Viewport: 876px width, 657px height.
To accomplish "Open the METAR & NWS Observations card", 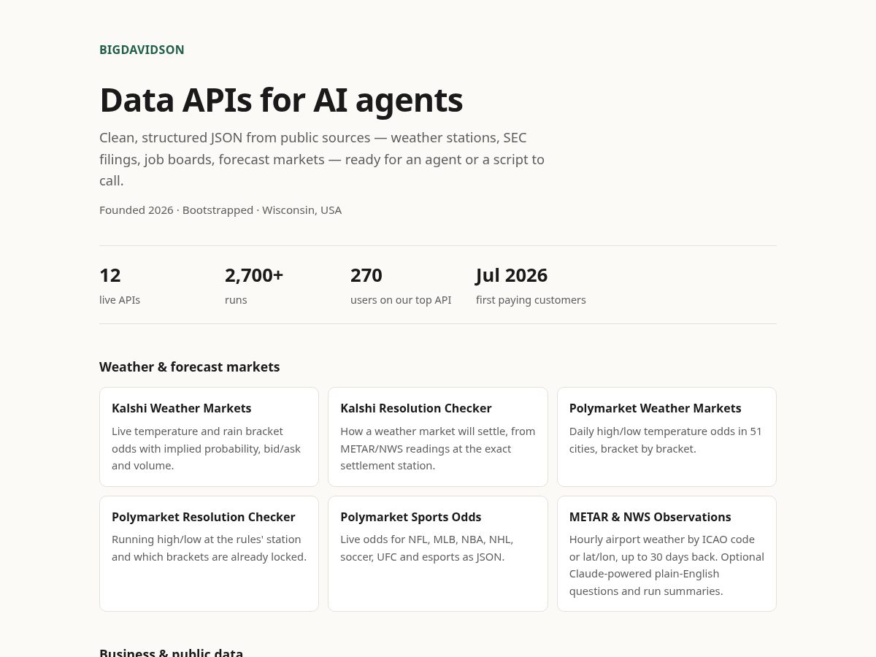I will (666, 553).
